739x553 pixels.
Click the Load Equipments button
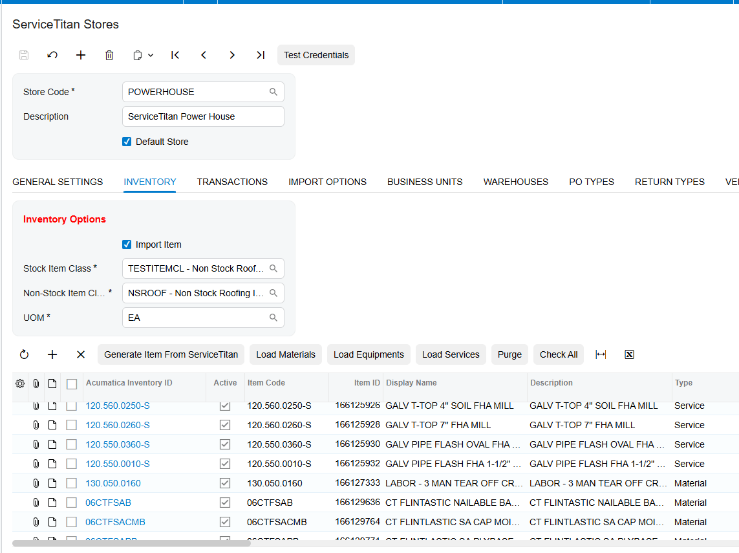coord(369,354)
